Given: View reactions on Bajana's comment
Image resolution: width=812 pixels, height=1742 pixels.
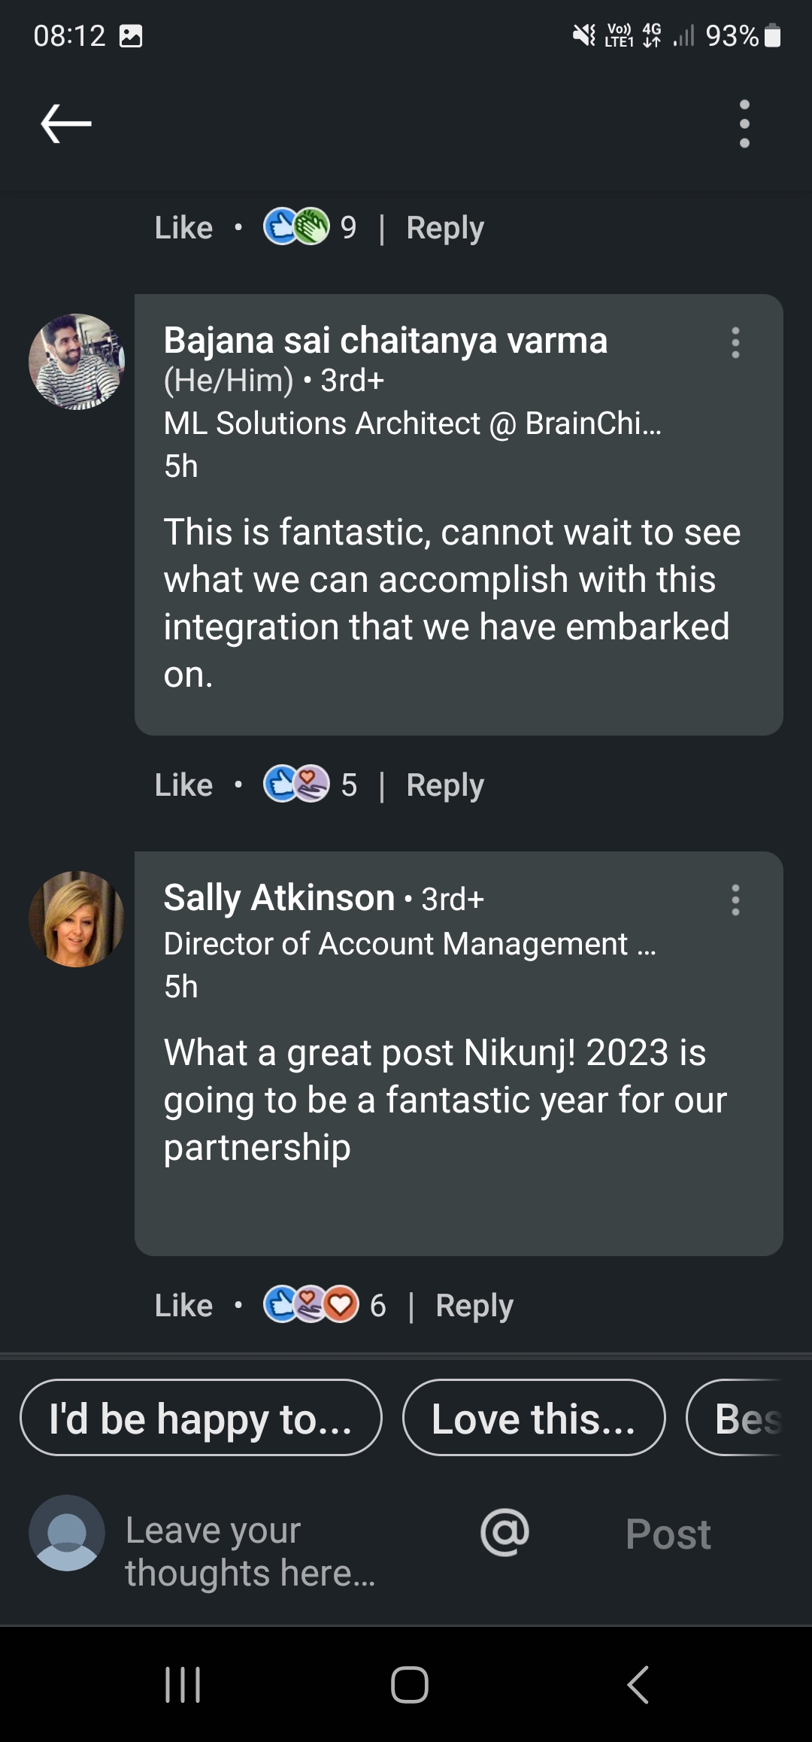Looking at the screenshot, I should point(310,784).
